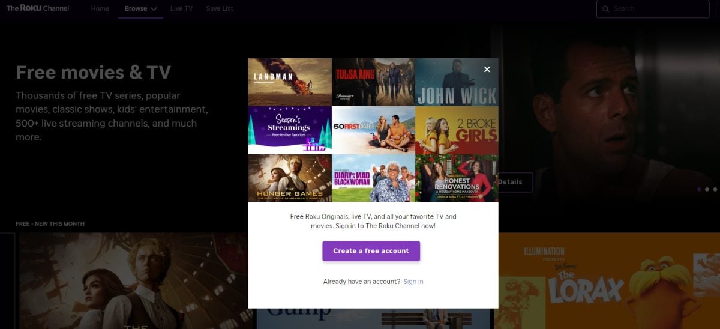Select the 2 Broke Girls thumbnail
This screenshot has width=720, height=329.
pos(457,130)
